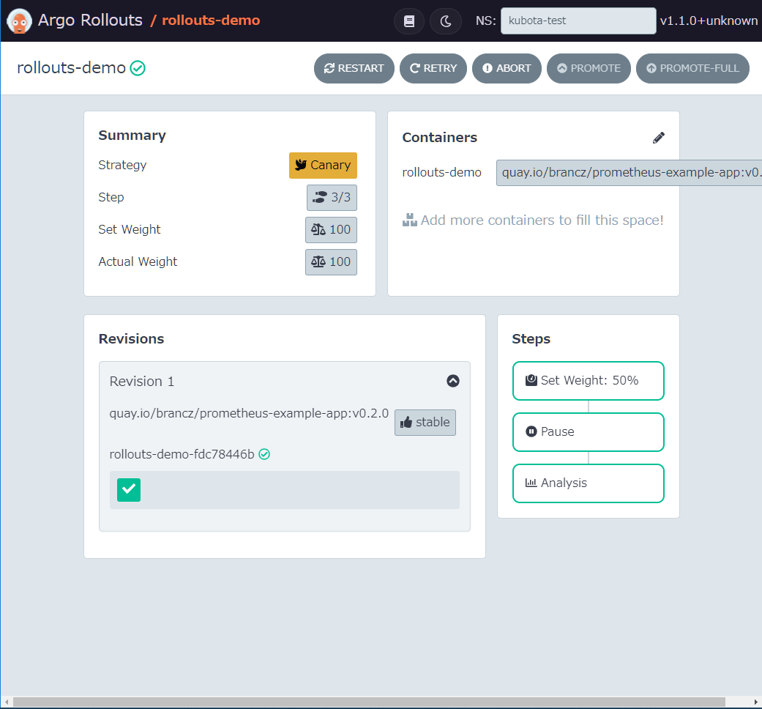Viewport: 762px width, 709px height.
Task: Collapse Revision 1 with chevron
Action: tap(453, 381)
